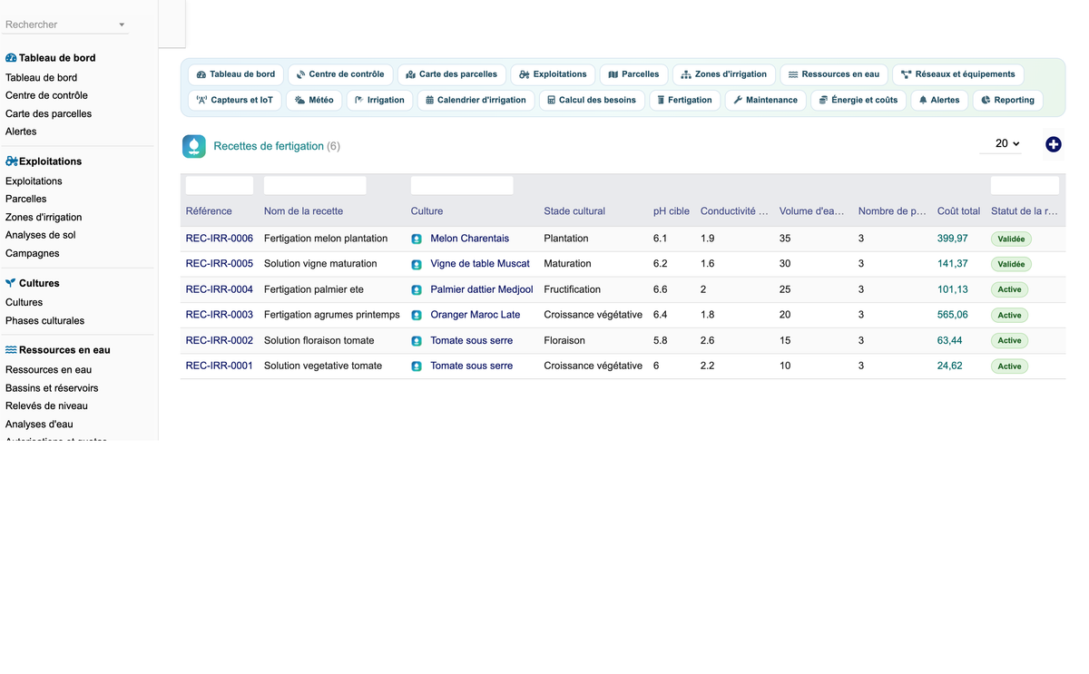Open Calcul des besoins tab
Viewport: 1089px width, 674px height.
592,100
